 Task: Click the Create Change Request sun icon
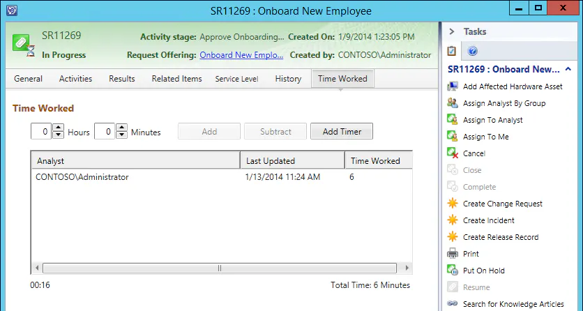coord(453,203)
